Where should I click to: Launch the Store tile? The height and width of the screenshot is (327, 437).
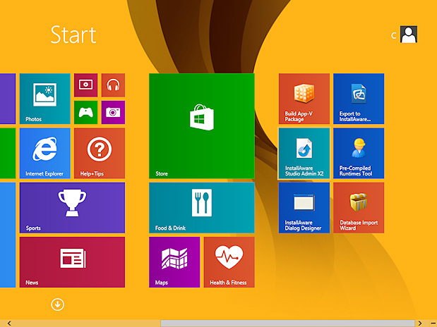202,126
